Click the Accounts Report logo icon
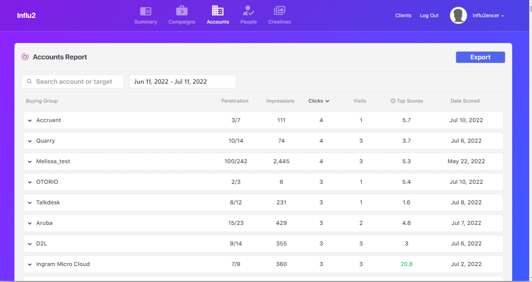 pyautogui.click(x=25, y=57)
